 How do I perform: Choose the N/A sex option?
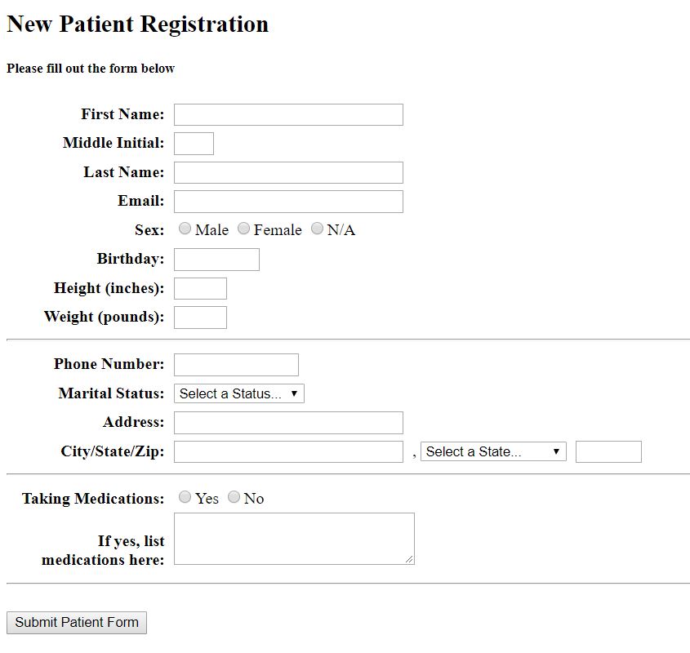(317, 229)
